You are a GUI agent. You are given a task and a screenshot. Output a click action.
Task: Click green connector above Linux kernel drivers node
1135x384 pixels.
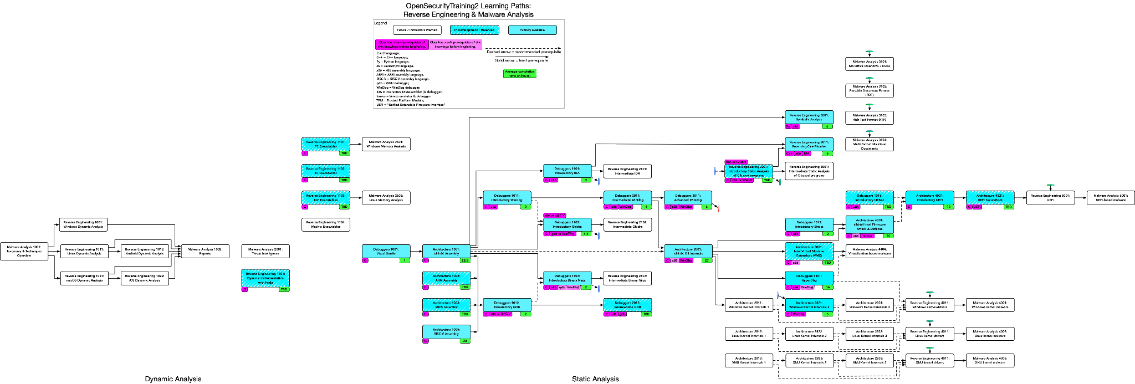click(x=930, y=322)
